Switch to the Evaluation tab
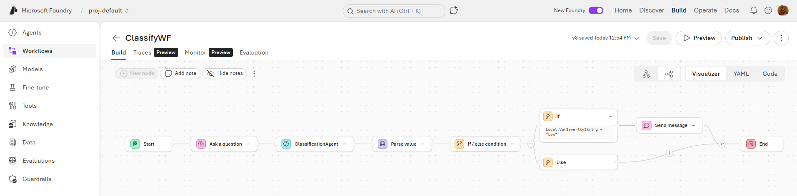The width and height of the screenshot is (797, 196). click(x=254, y=52)
